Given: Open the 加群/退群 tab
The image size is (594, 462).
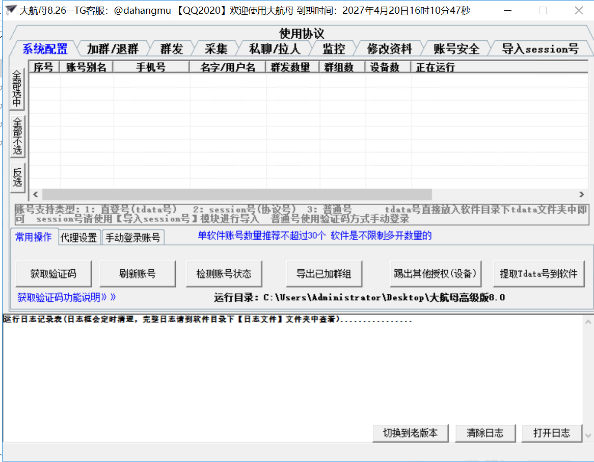Looking at the screenshot, I should [113, 49].
